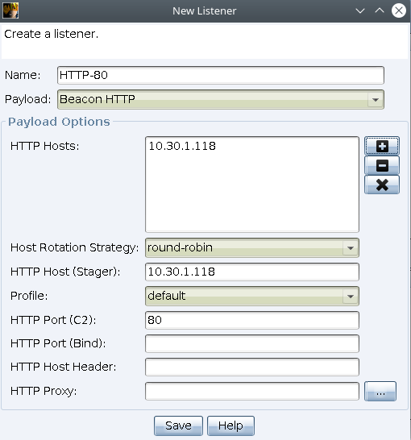Click the HTTP Port (C2) field
Image resolution: width=411 pixels, height=440 pixels.
[252, 320]
